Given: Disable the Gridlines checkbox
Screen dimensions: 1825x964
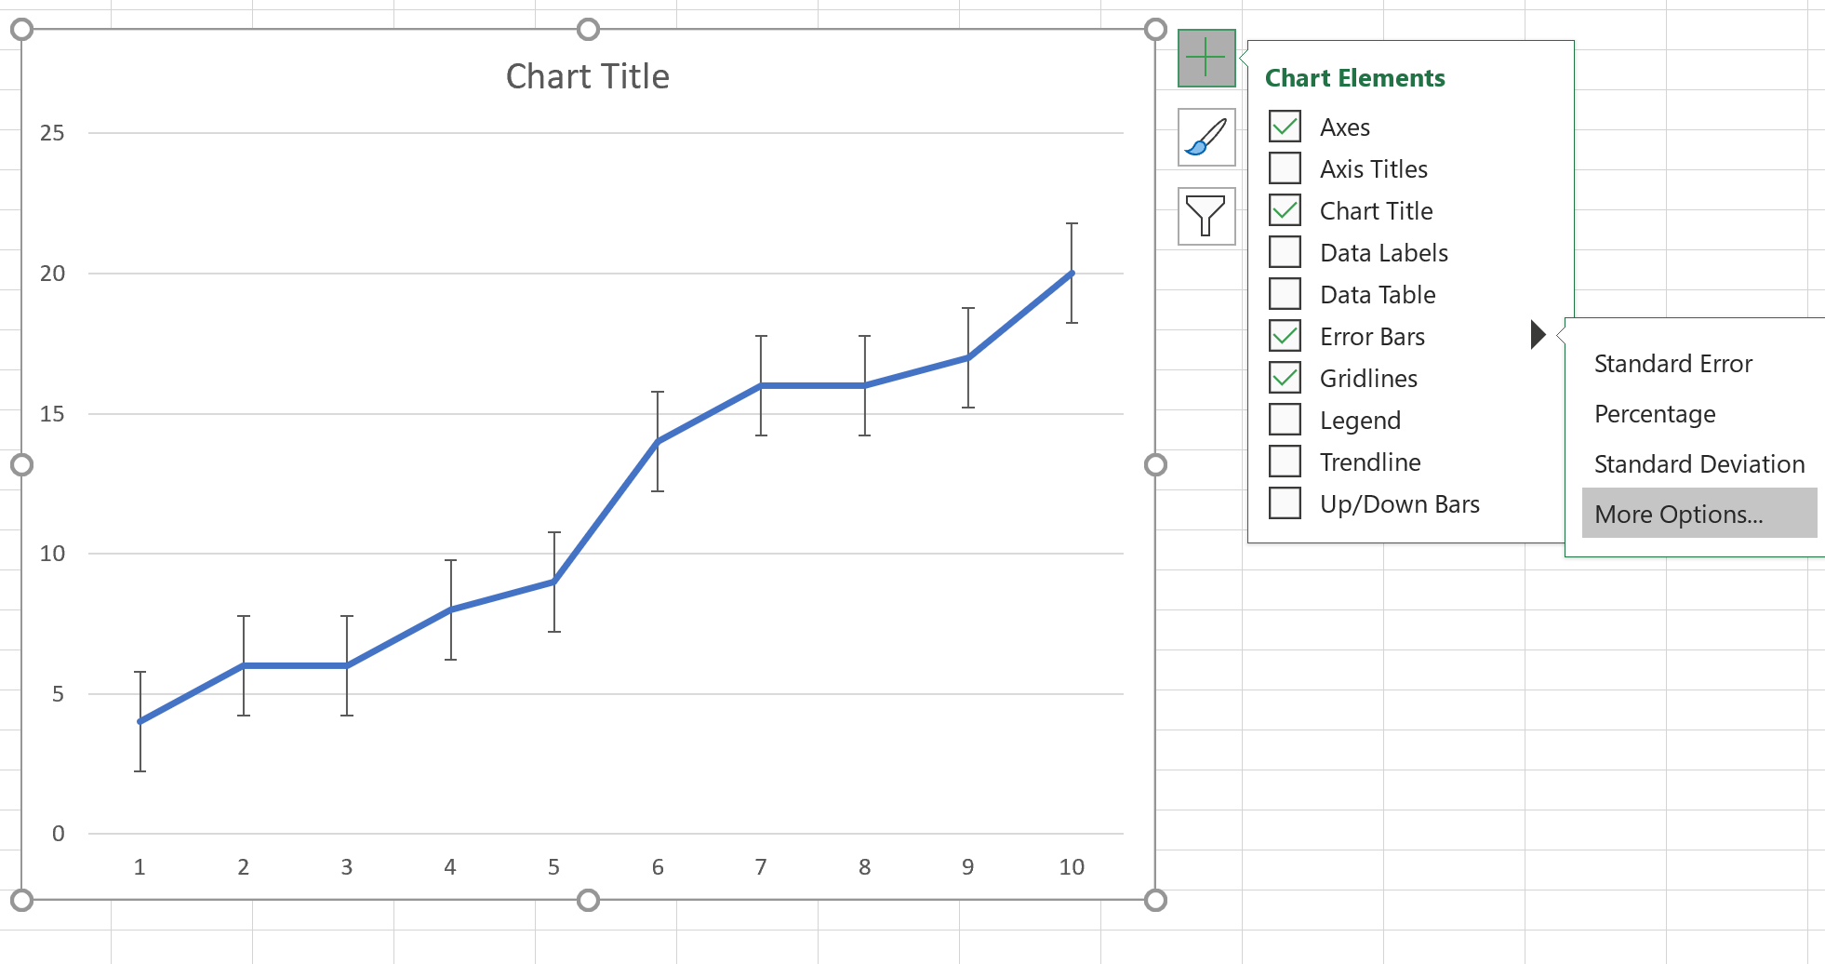Looking at the screenshot, I should coord(1285,378).
